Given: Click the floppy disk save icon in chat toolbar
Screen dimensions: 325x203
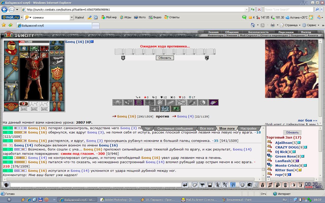Looking at the screenshot, I should click(210, 185).
